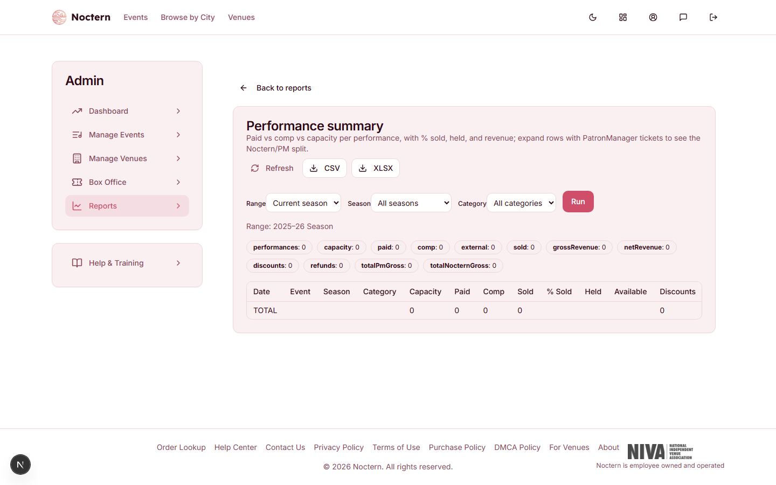Image resolution: width=776 pixels, height=485 pixels.
Task: Select Reports in Admin sidebar
Action: click(x=127, y=206)
